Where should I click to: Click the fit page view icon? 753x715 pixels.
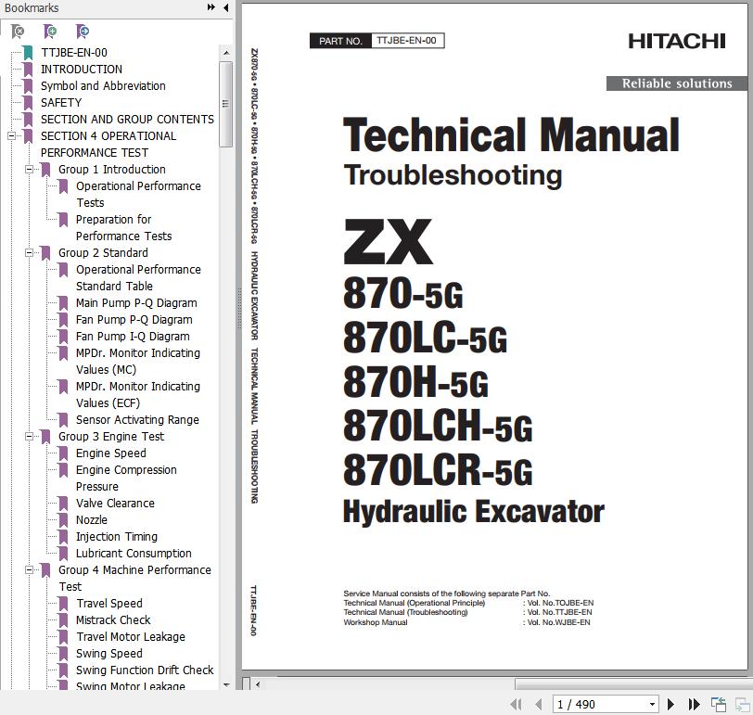click(x=719, y=705)
